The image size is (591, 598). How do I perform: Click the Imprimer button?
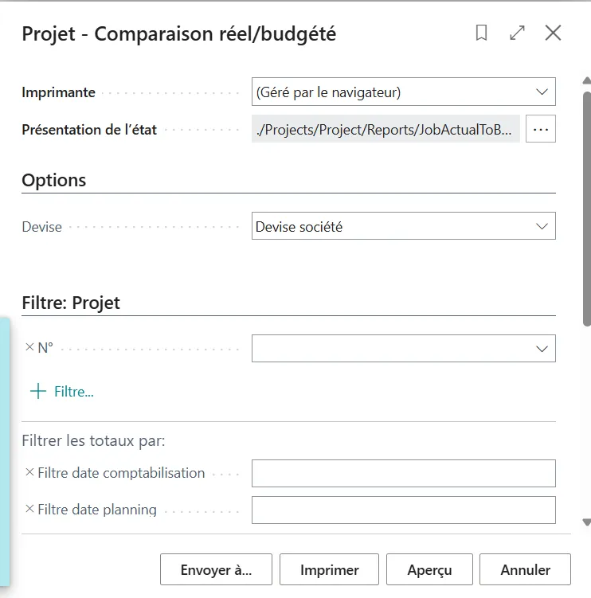pyautogui.click(x=329, y=569)
